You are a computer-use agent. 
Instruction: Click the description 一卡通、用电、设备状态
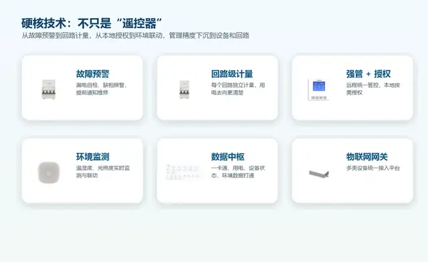238,172
